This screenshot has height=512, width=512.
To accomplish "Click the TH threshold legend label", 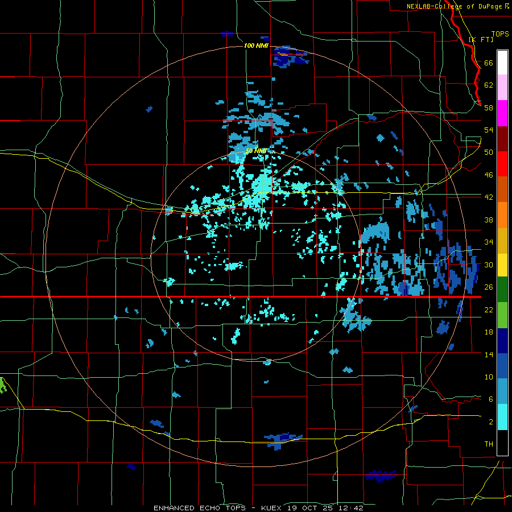I will 489,444.
